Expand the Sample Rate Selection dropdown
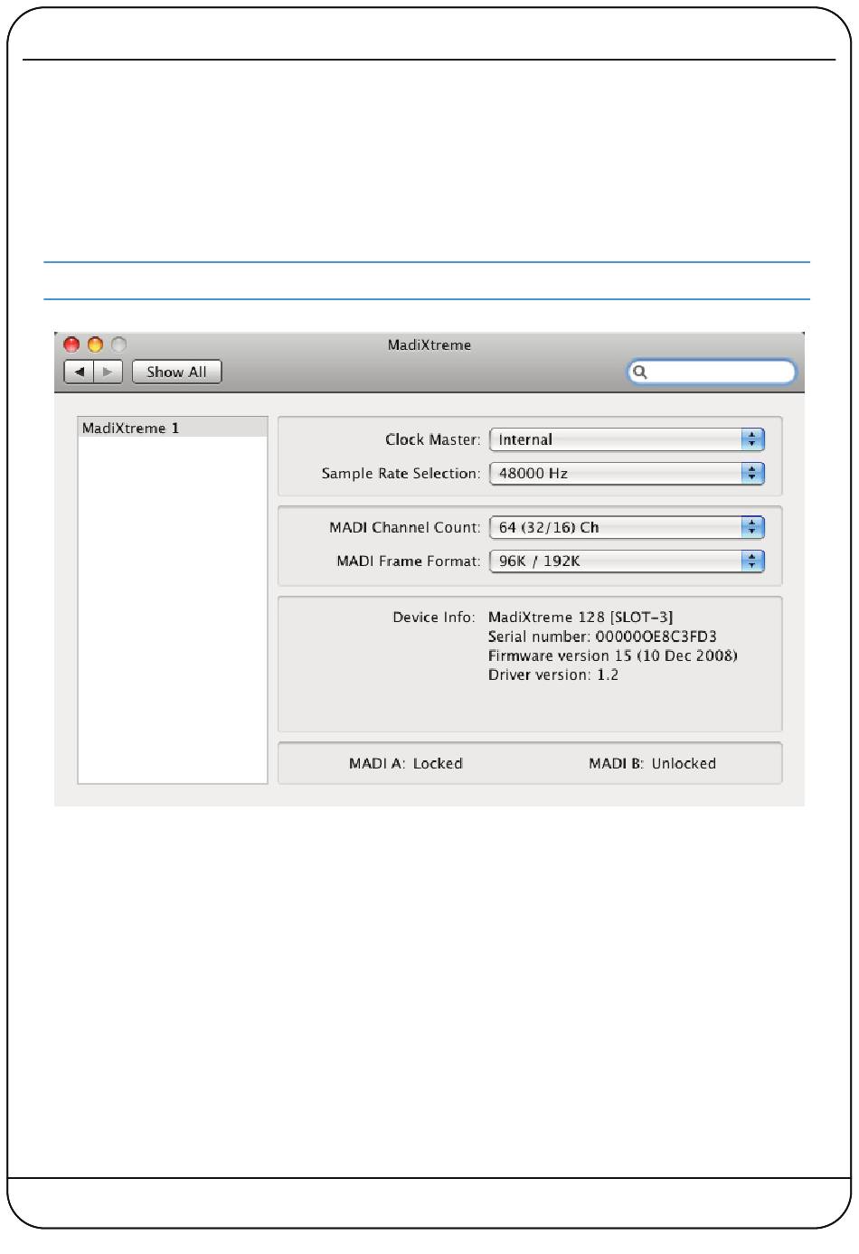This screenshot has height=1254, width=859. 627,473
